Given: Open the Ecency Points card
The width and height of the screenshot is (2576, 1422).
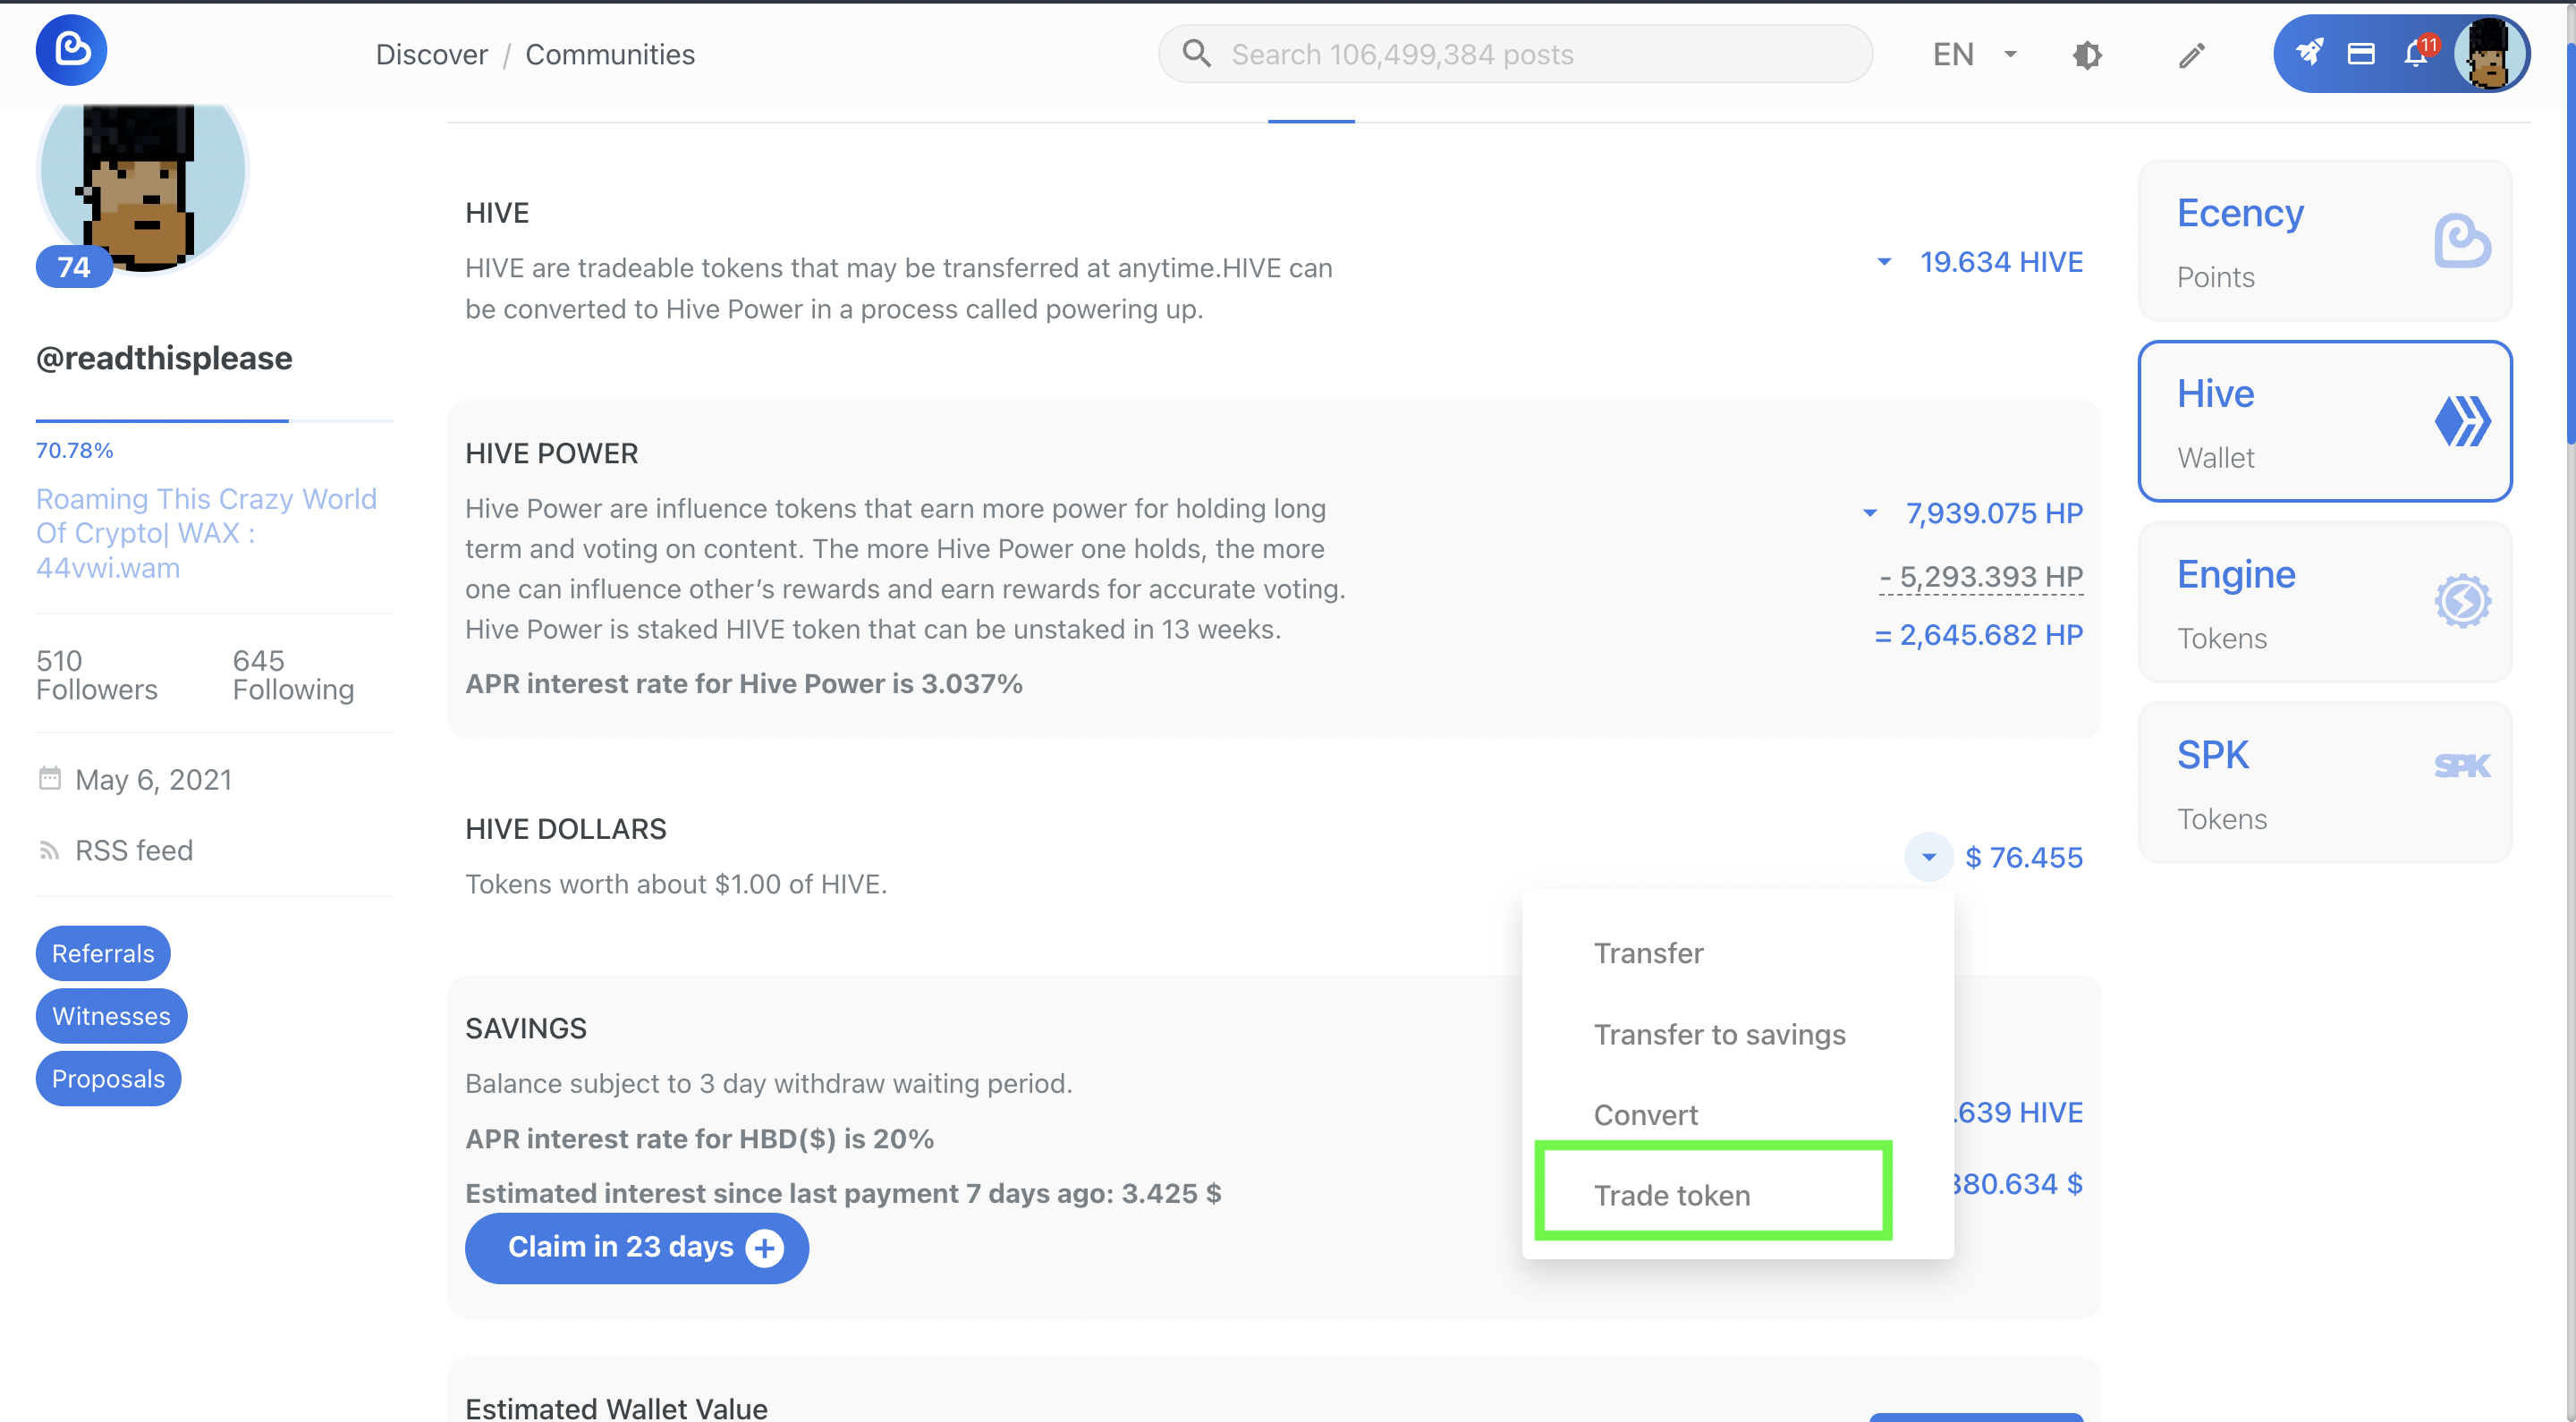Looking at the screenshot, I should coord(2325,241).
